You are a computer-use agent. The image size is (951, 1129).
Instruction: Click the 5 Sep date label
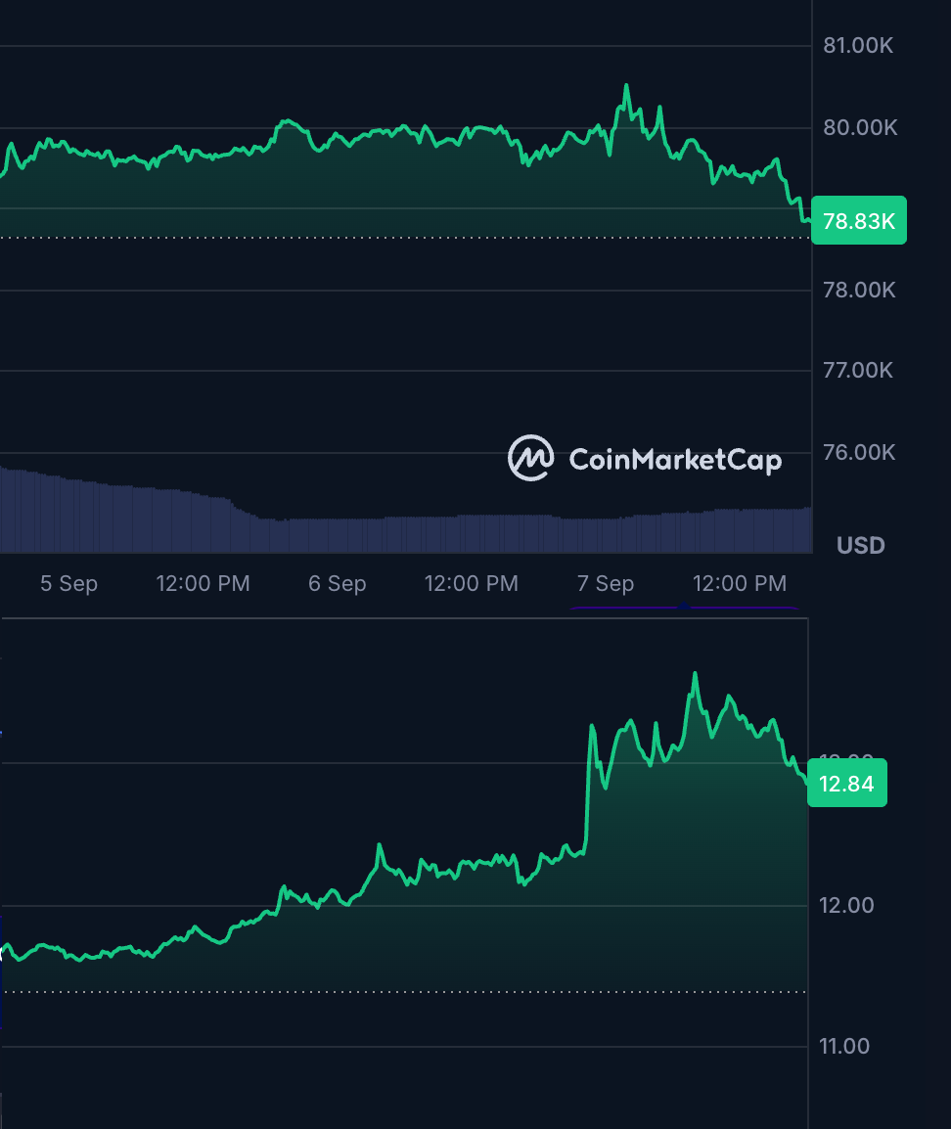click(x=69, y=583)
